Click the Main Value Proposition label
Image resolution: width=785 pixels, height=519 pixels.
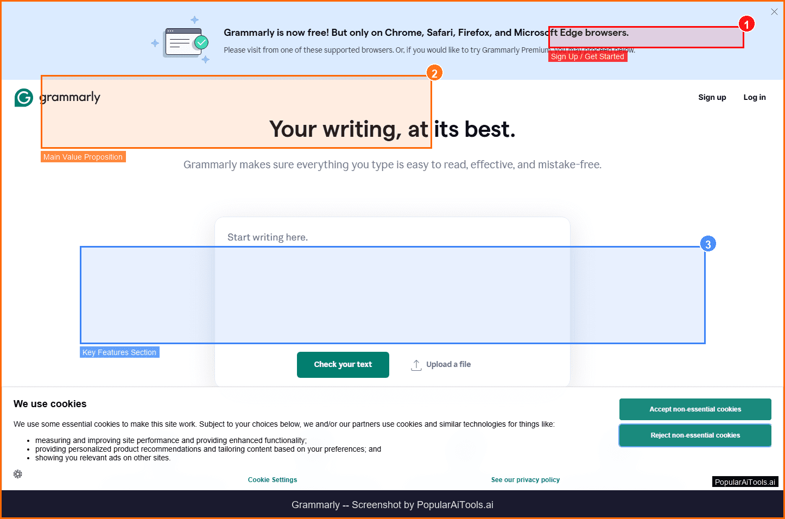[x=83, y=156]
